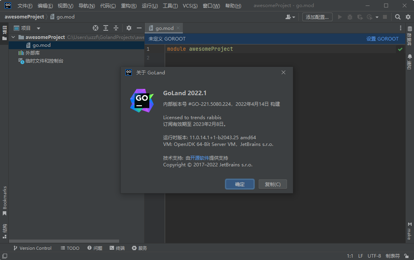
Task: Close the About GoLand dialog with X
Action: [283, 72]
